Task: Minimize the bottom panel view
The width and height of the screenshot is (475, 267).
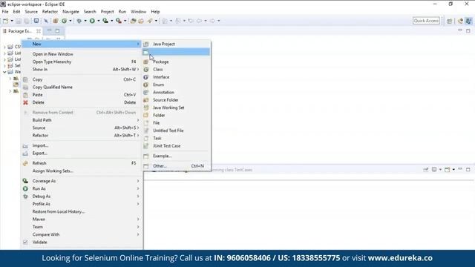Action: pos(460,169)
